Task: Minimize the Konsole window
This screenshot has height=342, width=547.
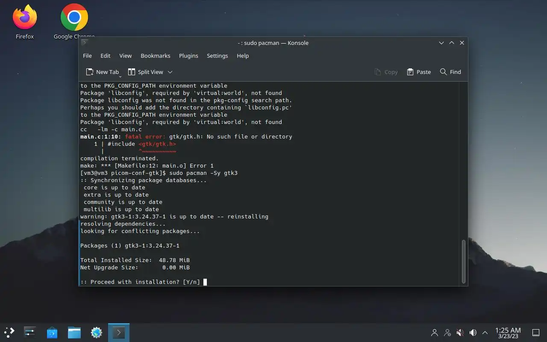Action: pyautogui.click(x=441, y=43)
